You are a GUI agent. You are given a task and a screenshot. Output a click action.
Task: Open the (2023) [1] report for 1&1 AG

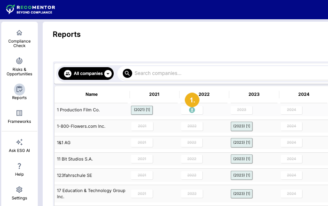point(242,143)
